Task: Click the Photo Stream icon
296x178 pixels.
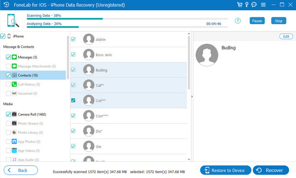Action: (x=14, y=123)
